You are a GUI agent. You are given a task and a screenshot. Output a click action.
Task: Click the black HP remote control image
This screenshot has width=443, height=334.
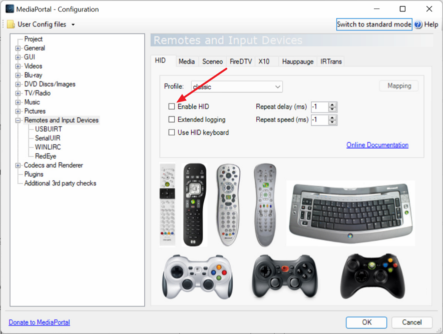[194, 205]
